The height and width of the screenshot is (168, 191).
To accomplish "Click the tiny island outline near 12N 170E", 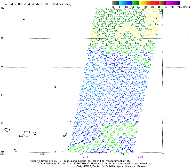I will [x=70, y=121].
